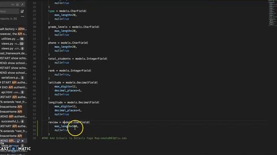Click 'decimal_places=5,' under longitude

(68, 111)
